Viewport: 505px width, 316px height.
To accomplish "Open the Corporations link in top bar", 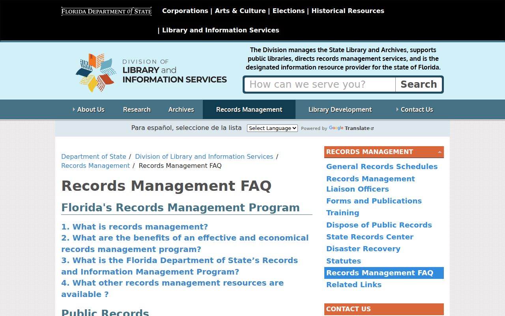I will pyautogui.click(x=185, y=11).
